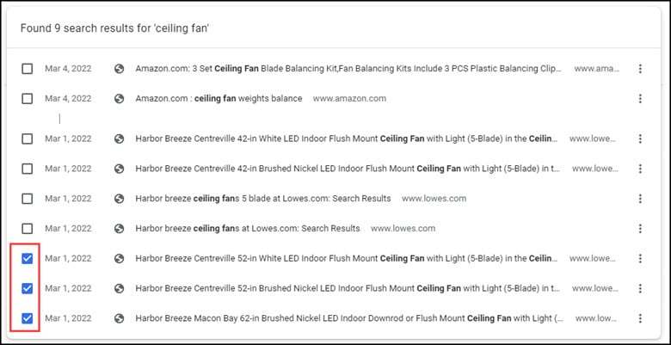This screenshot has height=345, width=671.
Task: Open Centreville 42-in White LED fan link
Action: (x=347, y=139)
